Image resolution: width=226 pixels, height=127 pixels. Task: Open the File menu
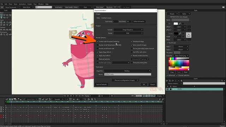pyautogui.click(x=2, y=4)
